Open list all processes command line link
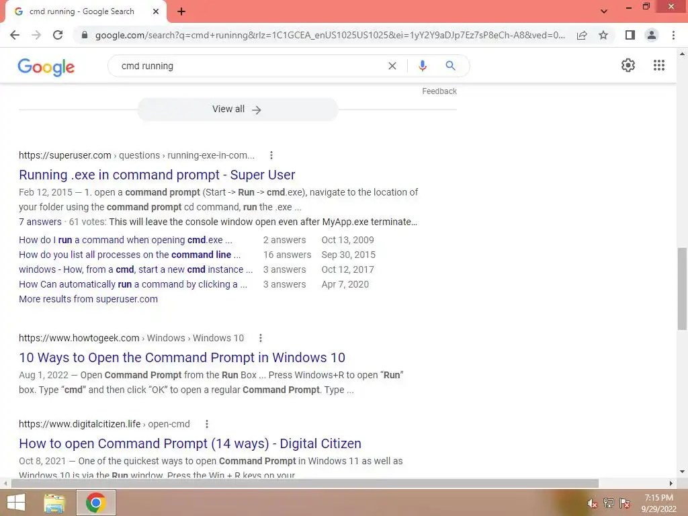The width and height of the screenshot is (688, 516). tap(130, 255)
